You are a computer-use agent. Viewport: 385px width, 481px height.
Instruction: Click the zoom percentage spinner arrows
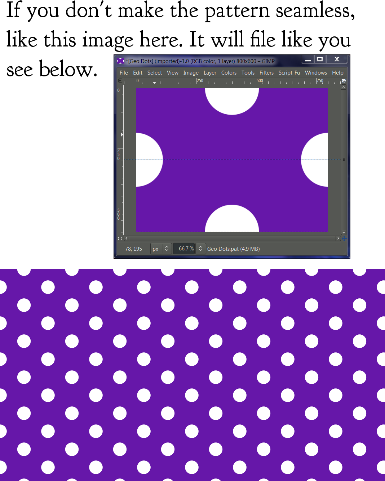[200, 249]
